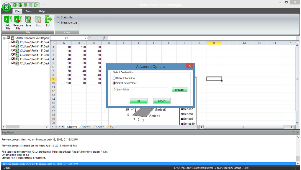Click the status bar file path text
Viewport: 301px width, 170px height.
click(212, 168)
